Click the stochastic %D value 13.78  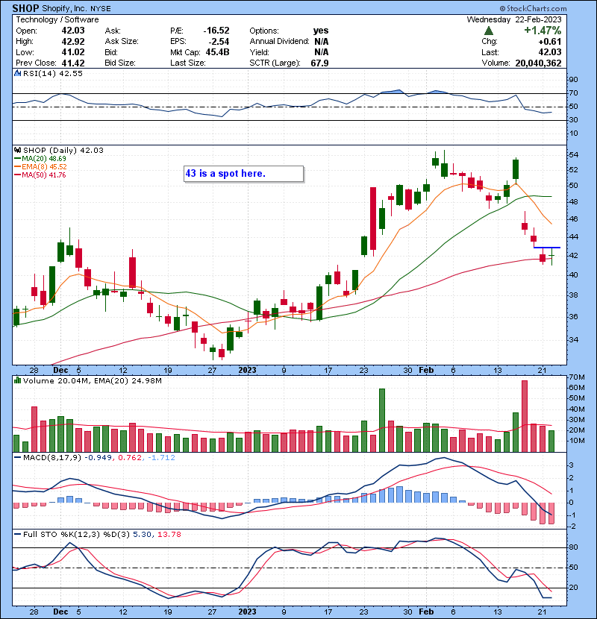169,535
